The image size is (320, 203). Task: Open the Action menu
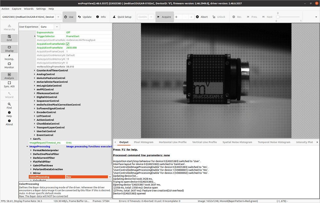point(5,9)
